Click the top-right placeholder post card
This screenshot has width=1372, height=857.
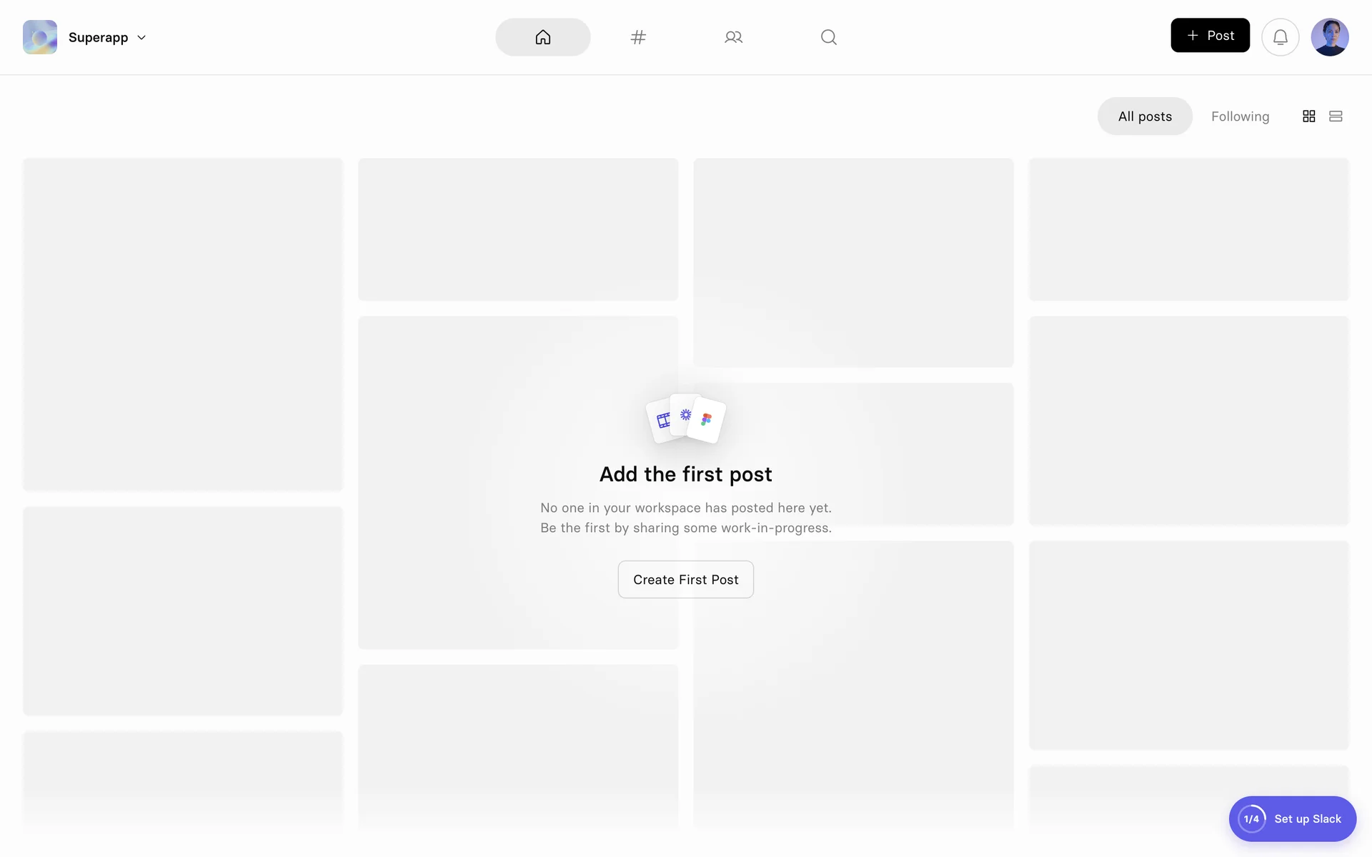tap(1188, 229)
